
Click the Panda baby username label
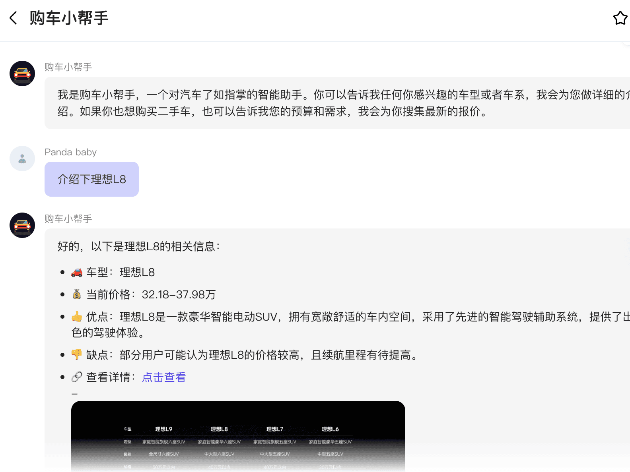[x=70, y=152]
